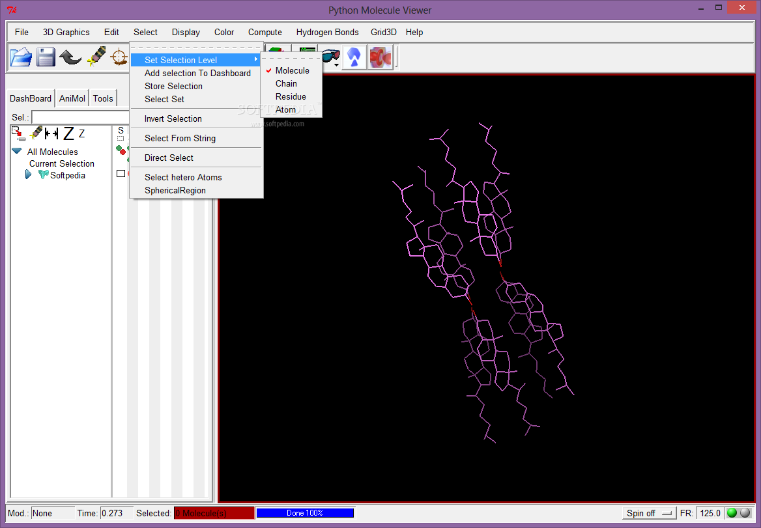Toggle the 3D stereo glasses icon
Viewport: 761px width, 528px height.
pyautogui.click(x=330, y=55)
